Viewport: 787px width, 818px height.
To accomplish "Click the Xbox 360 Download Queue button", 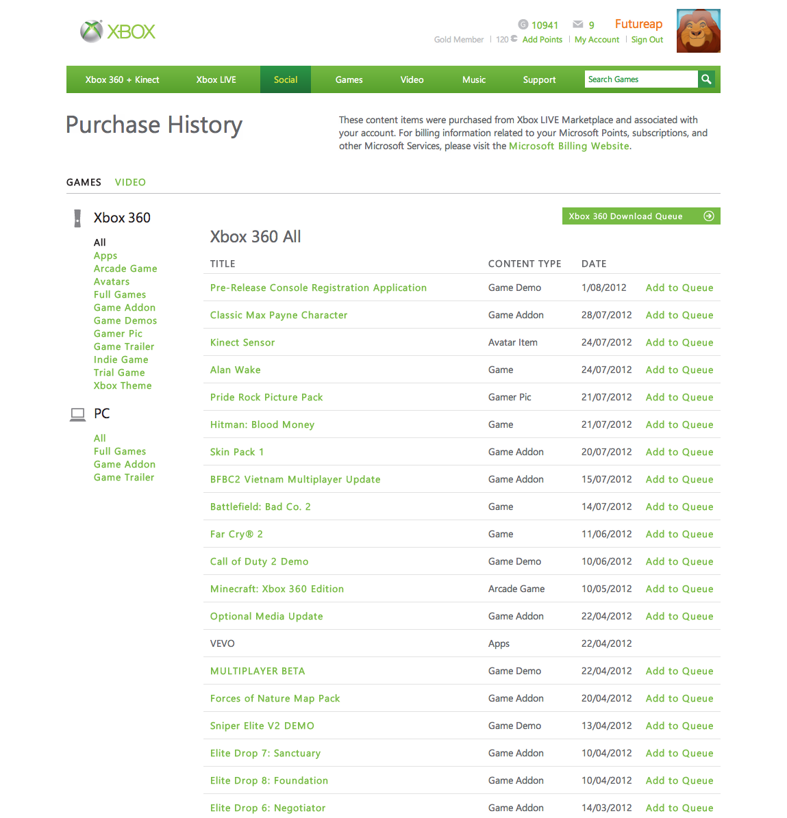I will point(641,216).
